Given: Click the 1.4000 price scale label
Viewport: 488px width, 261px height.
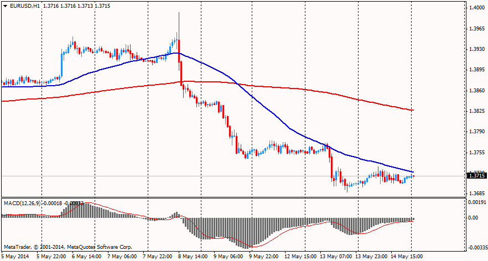Looking at the screenshot, I should [476, 8].
